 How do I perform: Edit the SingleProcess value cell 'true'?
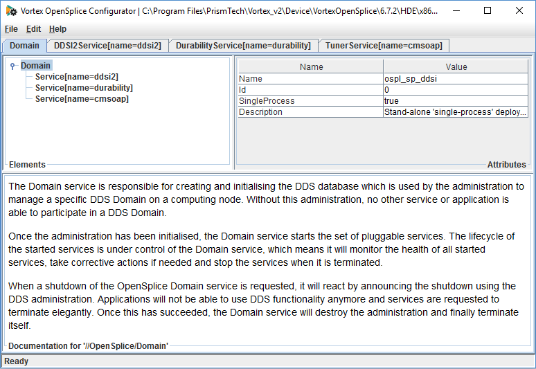pyautogui.click(x=456, y=101)
